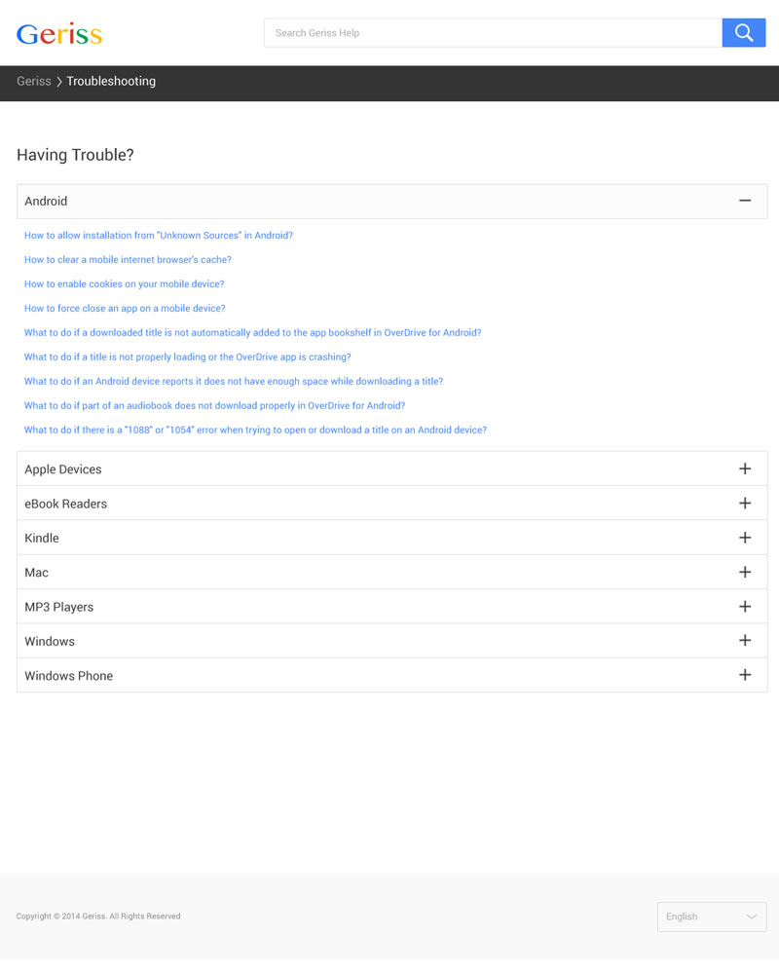
Task: Open link about enabling cookies on mobile
Action: (x=125, y=284)
